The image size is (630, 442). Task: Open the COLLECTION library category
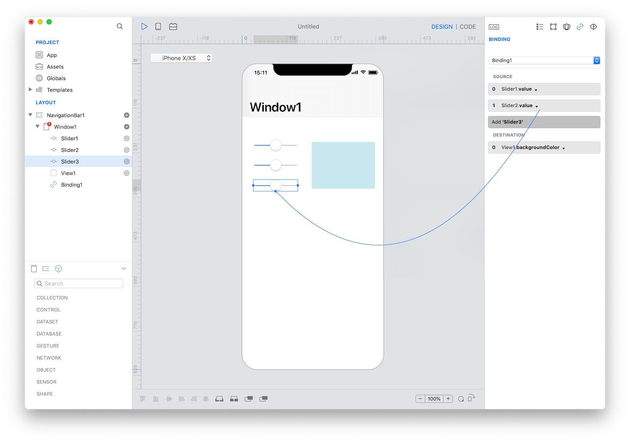52,298
